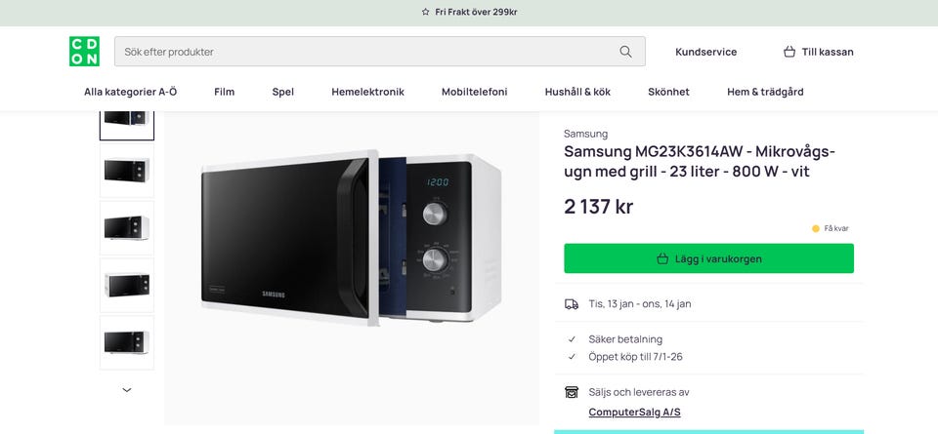The width and height of the screenshot is (938, 434).
Task: Select the Film category
Action: click(x=224, y=92)
